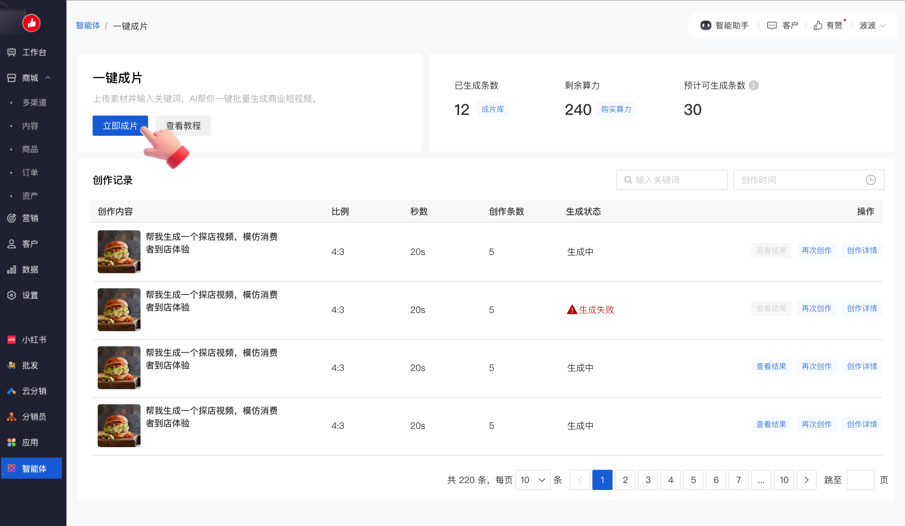The image size is (905, 526).
Task: Click the info icon beside 预计可生成条数
Action: [x=754, y=85]
